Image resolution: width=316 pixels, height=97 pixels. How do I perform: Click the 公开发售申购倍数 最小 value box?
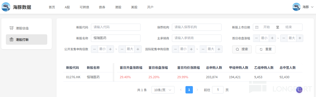[x=102, y=49]
